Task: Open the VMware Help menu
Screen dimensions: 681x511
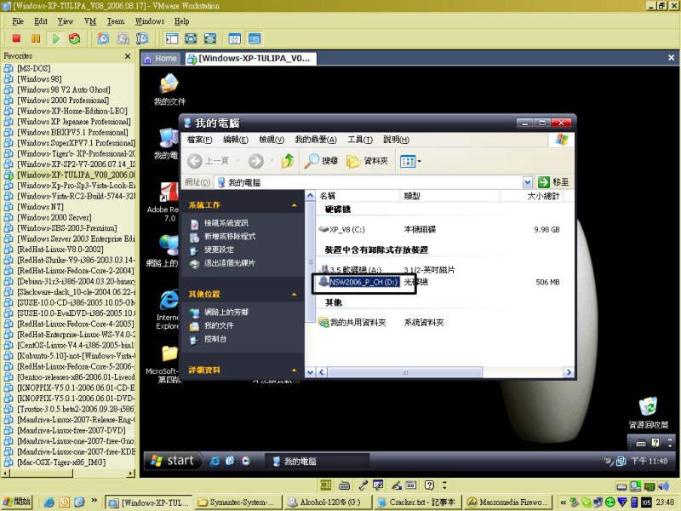Action: 181,20
